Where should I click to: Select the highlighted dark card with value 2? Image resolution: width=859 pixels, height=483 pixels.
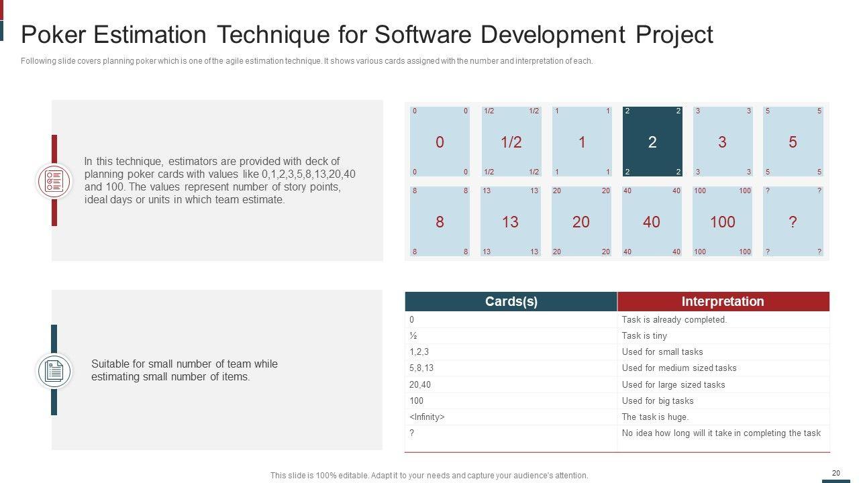coord(652,142)
